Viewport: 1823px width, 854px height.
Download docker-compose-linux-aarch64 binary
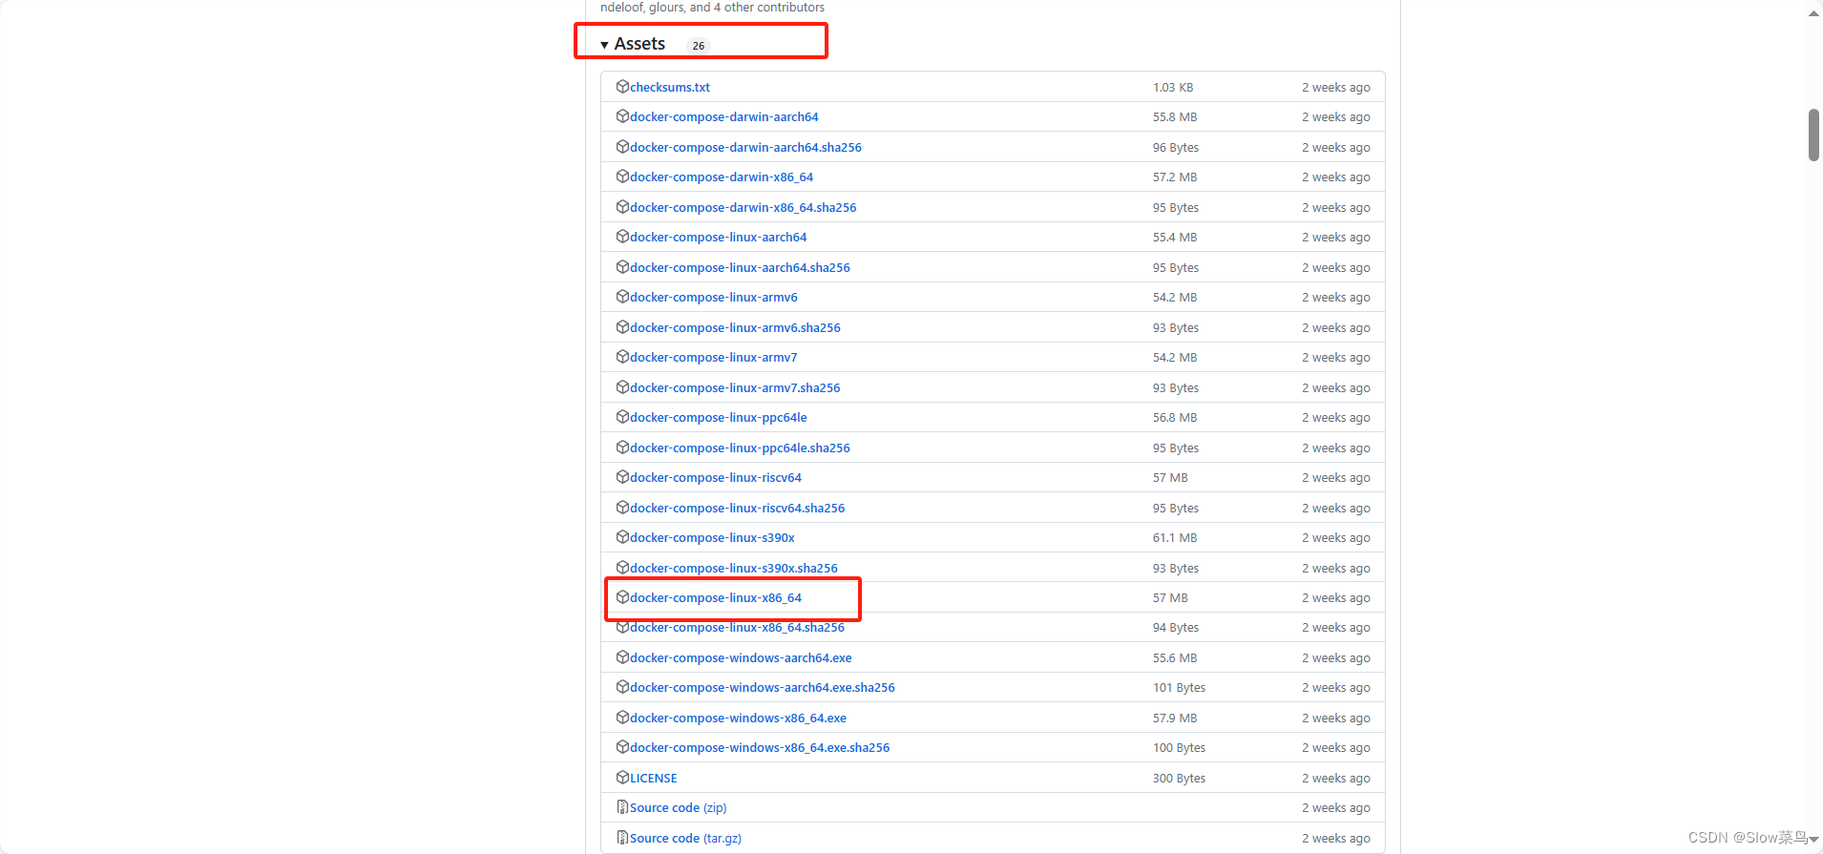[x=718, y=237]
